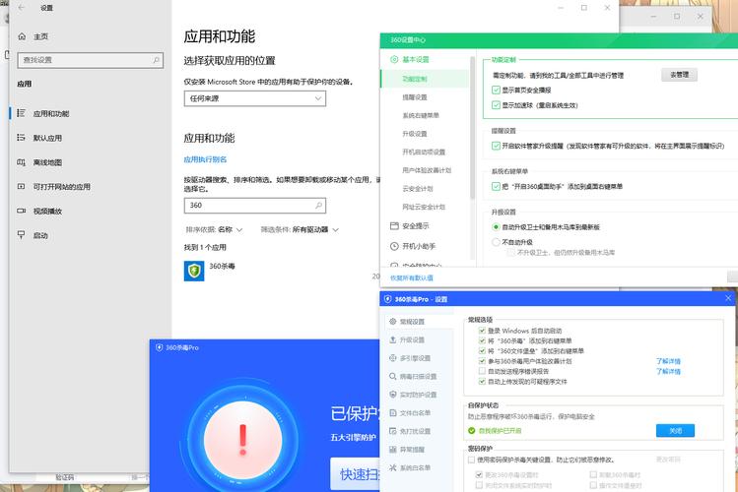Click the 实时防护设置 shield icon
Screen dimensions: 738x492
point(392,395)
